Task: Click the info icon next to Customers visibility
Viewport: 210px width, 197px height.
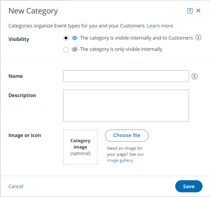Action: coord(198,37)
